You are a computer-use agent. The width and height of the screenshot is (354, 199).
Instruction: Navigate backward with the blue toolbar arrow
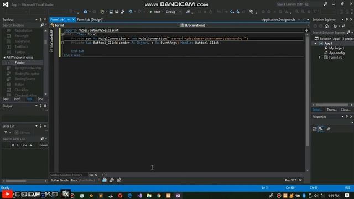(x=85, y=12)
